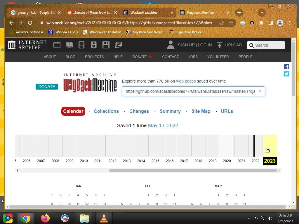This screenshot has height=224, width=299.
Task: Click the user silhouette icon
Action: (171, 45)
